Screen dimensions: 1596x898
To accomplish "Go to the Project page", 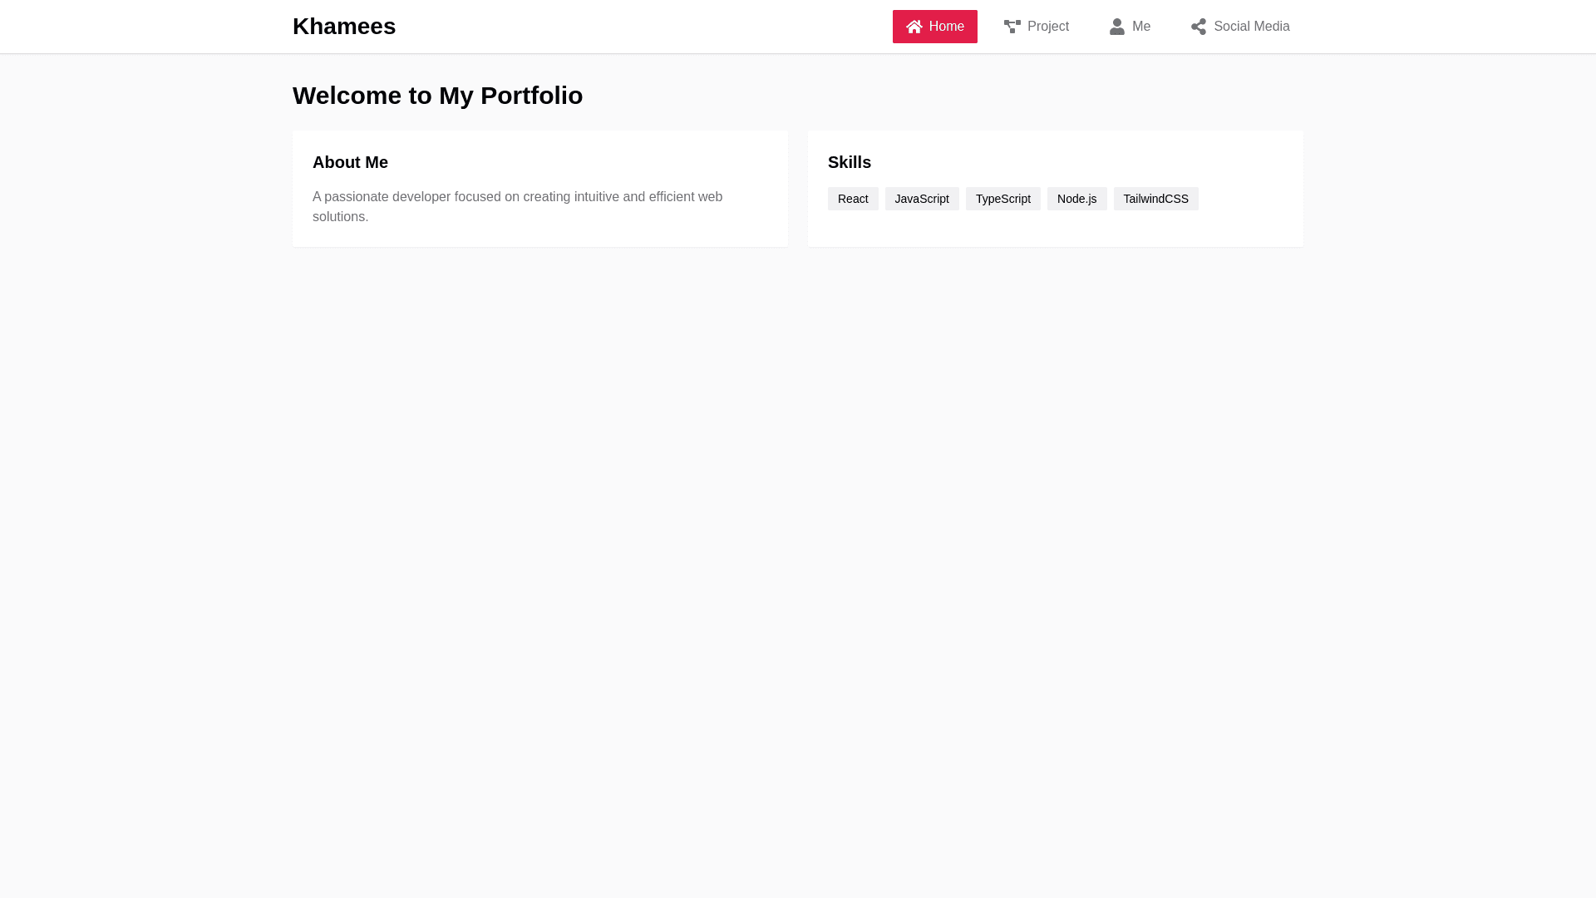I will tap(1047, 27).
